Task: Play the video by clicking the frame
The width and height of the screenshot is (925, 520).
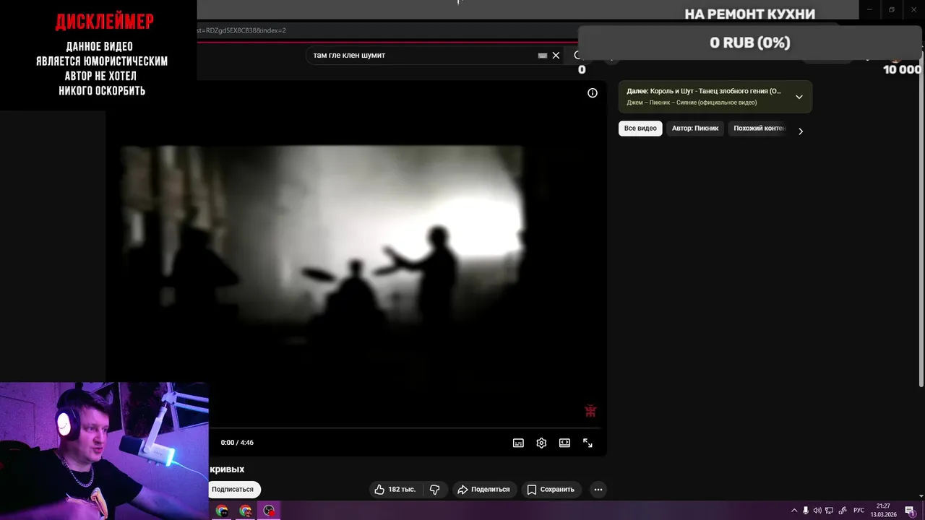Action: [356, 253]
